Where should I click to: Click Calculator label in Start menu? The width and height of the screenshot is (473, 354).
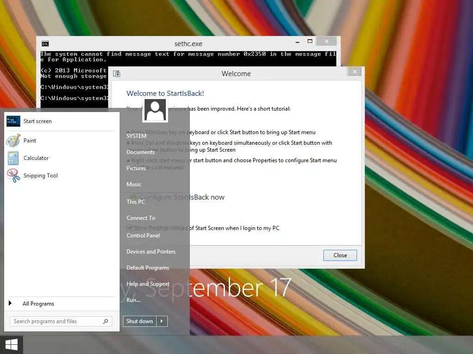pos(36,158)
